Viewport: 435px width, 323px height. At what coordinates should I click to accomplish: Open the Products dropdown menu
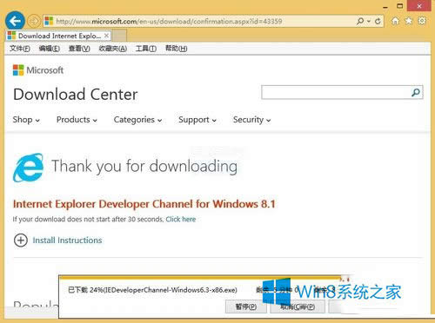tap(77, 120)
